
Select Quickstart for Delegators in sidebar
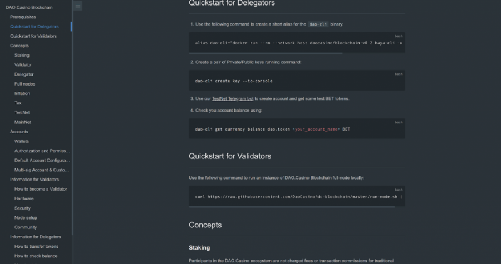click(x=34, y=27)
